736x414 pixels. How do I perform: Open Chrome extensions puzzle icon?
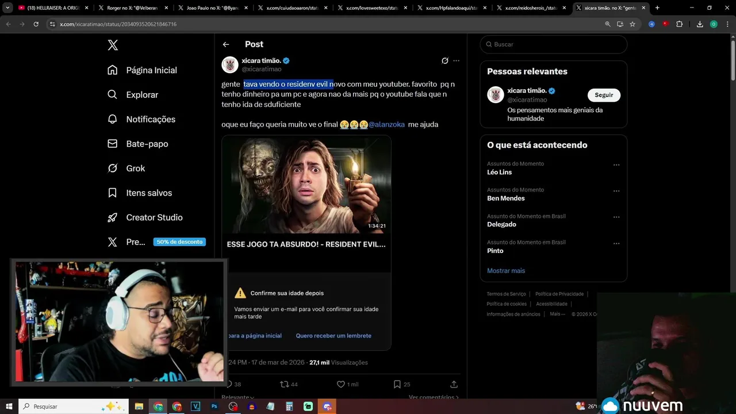click(x=680, y=24)
